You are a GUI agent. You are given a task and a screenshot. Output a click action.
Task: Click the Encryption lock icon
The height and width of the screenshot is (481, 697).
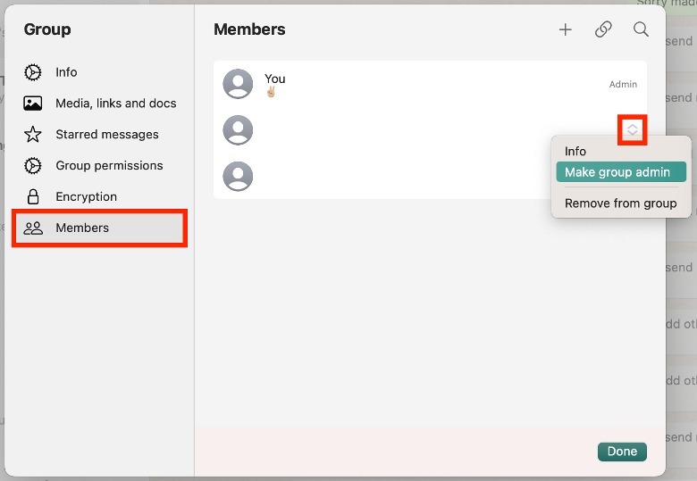pos(33,197)
